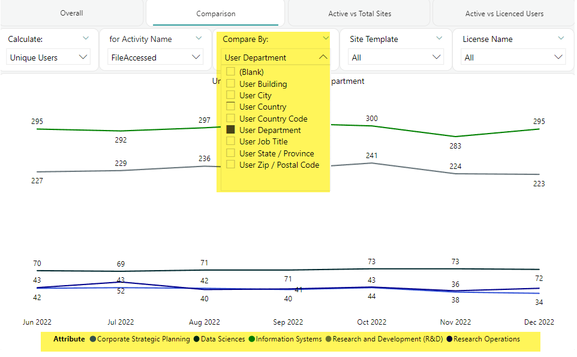Check the User Building checkbox
The image size is (577, 357).
pyautogui.click(x=230, y=84)
